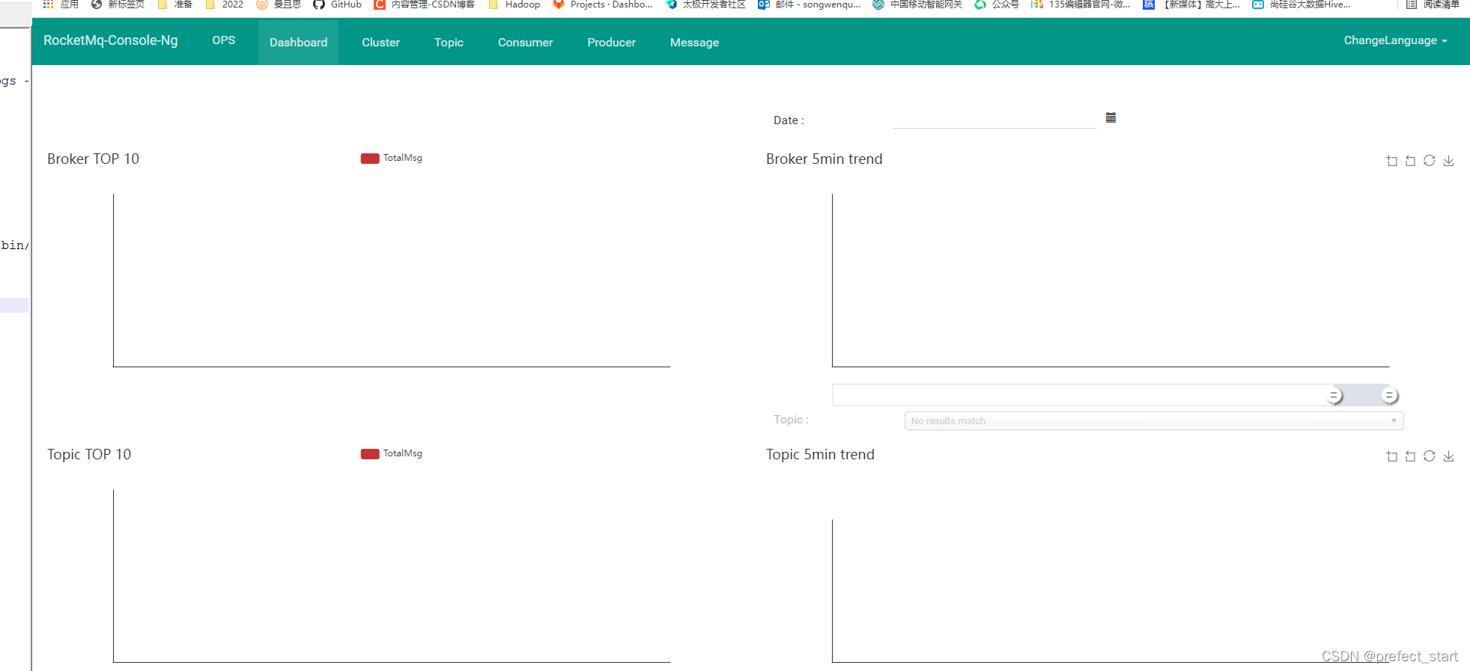Click the left data-zoom slider handle
The width and height of the screenshot is (1470, 671).
pyautogui.click(x=1334, y=396)
